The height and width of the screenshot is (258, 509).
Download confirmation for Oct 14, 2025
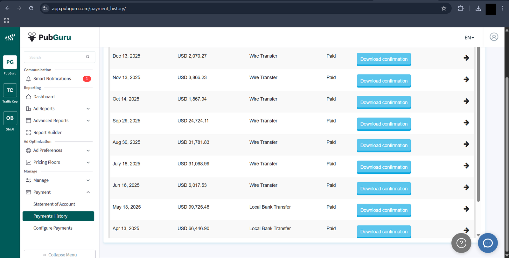point(384,102)
